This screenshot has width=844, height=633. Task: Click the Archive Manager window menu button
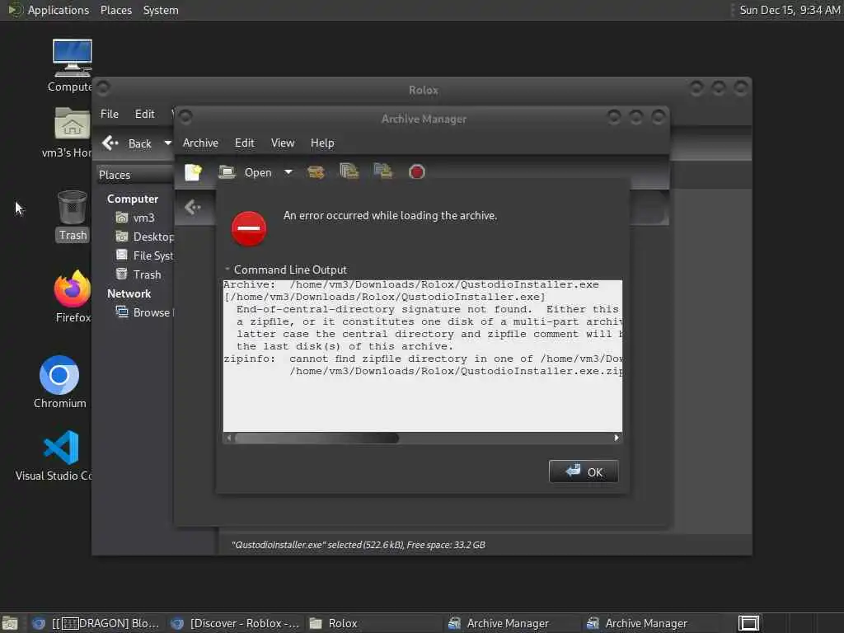click(186, 116)
